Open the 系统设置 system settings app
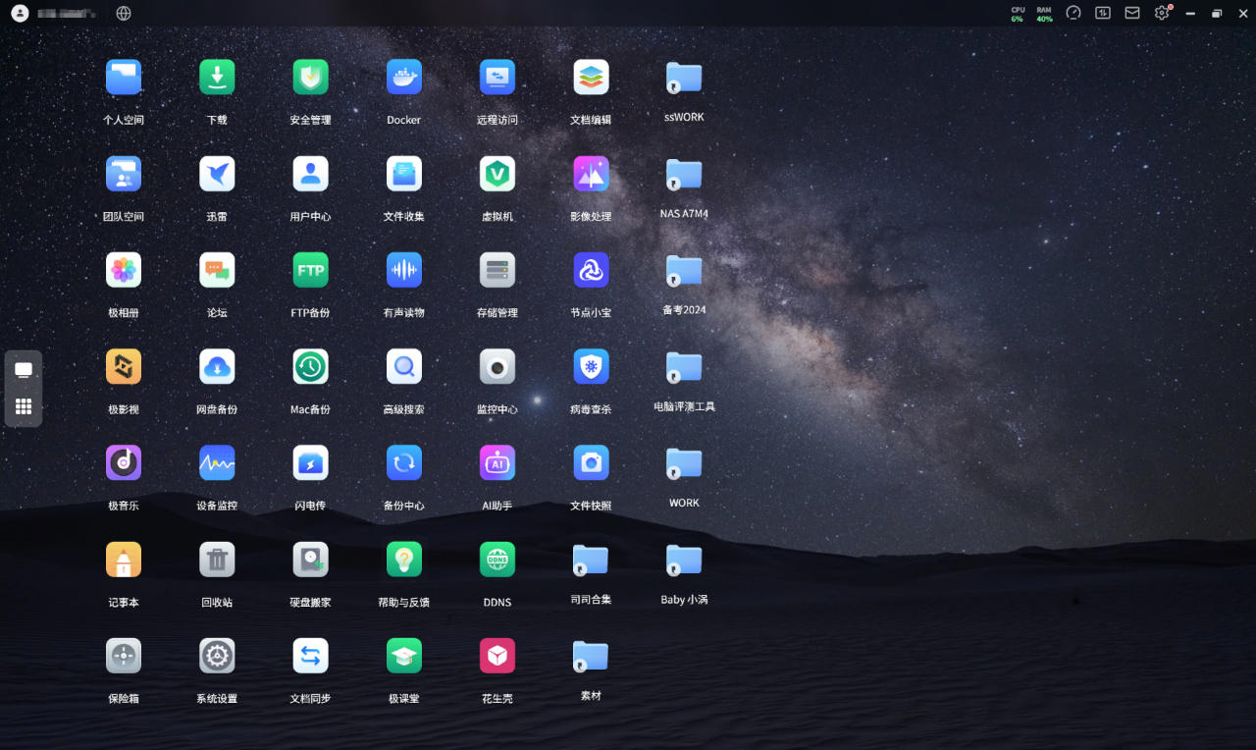The image size is (1256, 750). click(x=217, y=656)
